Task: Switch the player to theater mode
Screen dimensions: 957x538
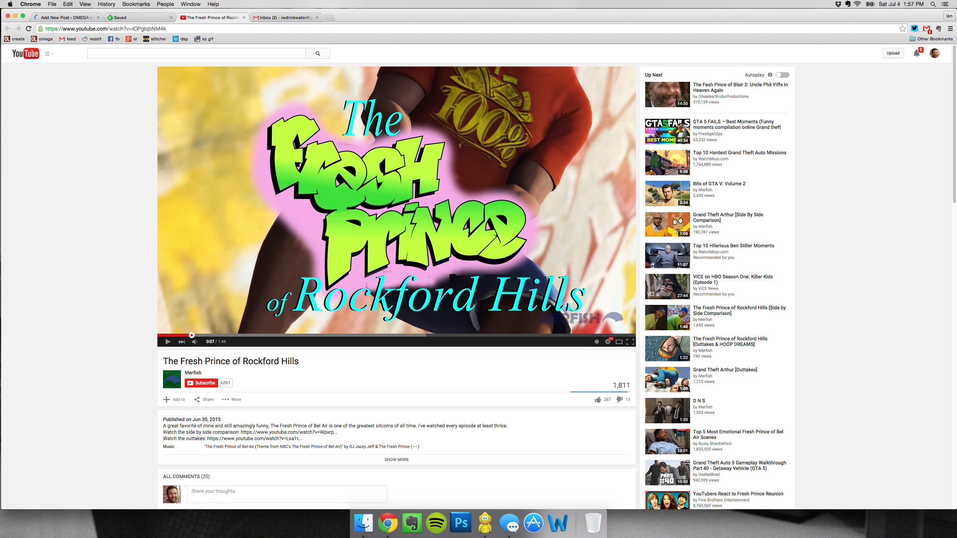Action: click(x=619, y=341)
